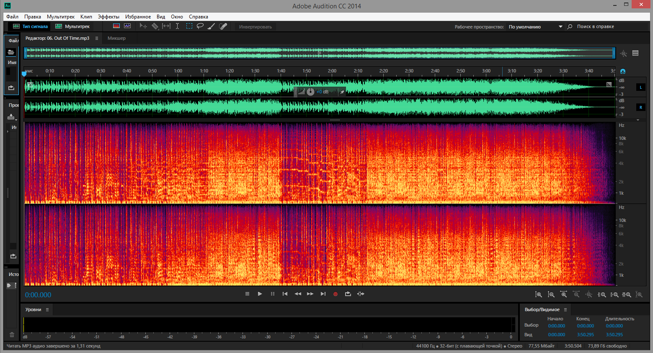Select the Slip tool

tap(166, 26)
